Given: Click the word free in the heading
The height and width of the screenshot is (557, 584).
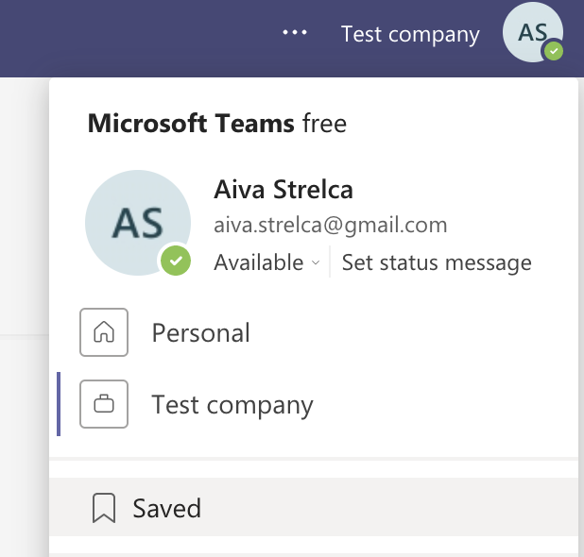Looking at the screenshot, I should [324, 123].
